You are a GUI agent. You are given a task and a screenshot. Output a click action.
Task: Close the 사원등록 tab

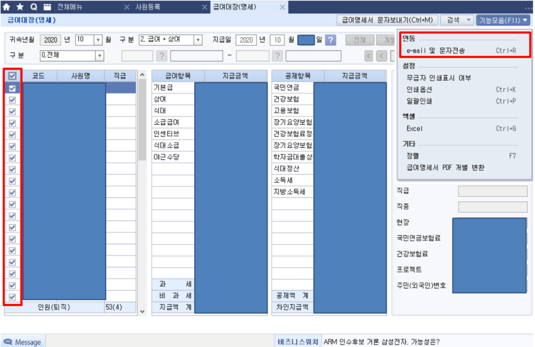(x=205, y=7)
